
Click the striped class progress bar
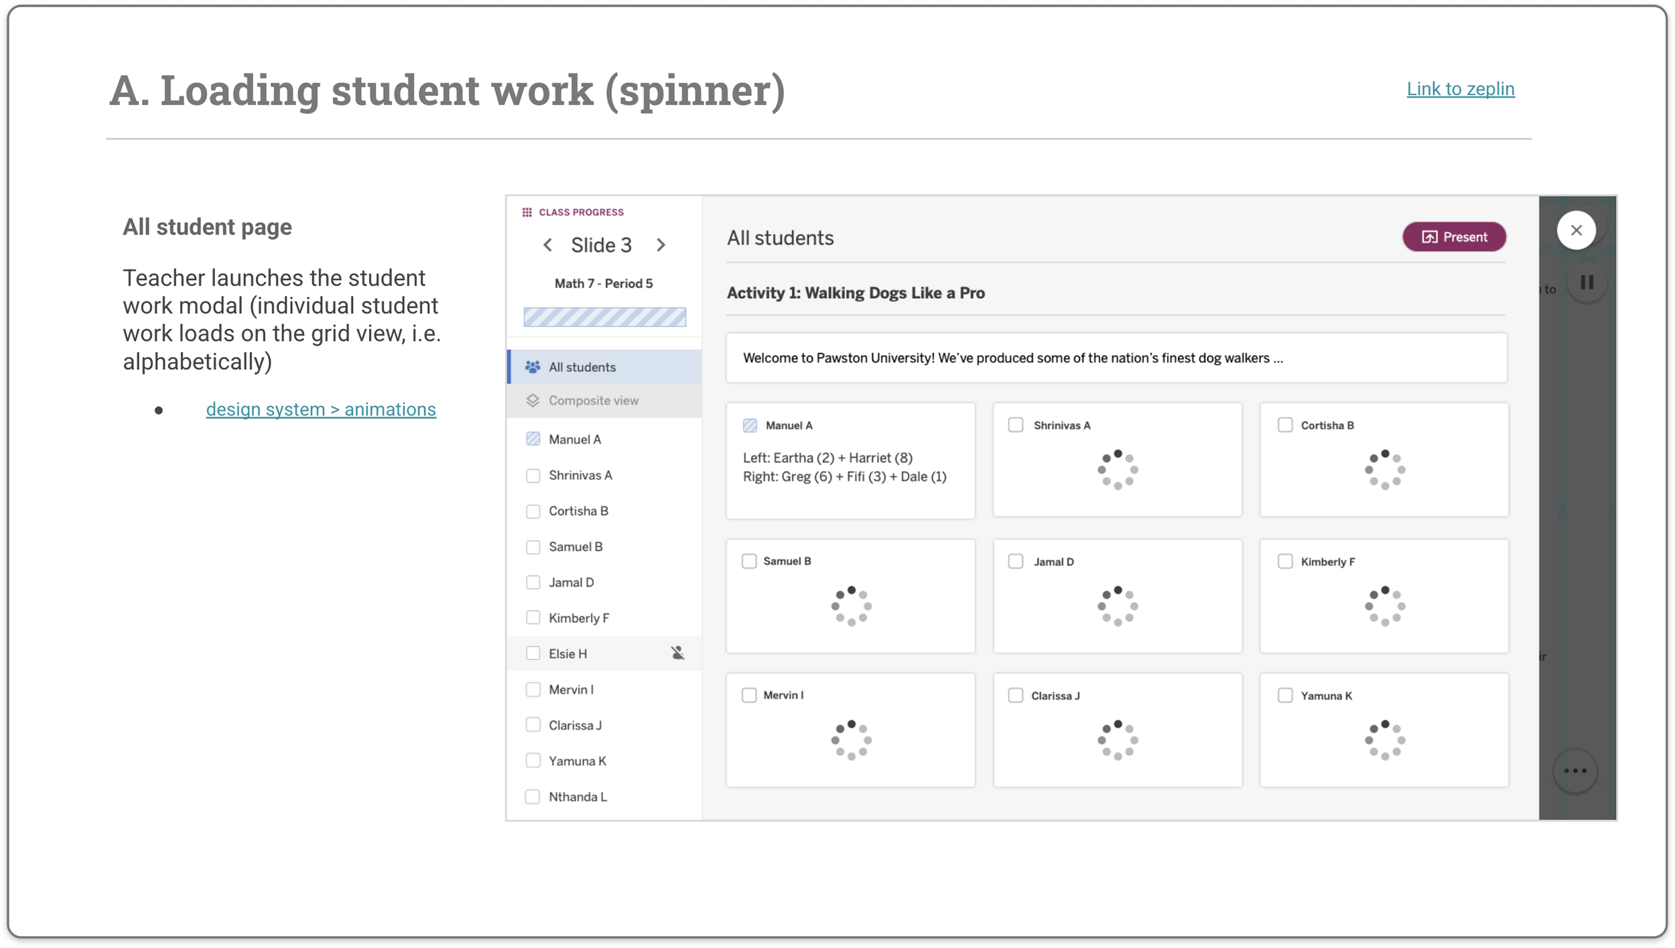[605, 317]
